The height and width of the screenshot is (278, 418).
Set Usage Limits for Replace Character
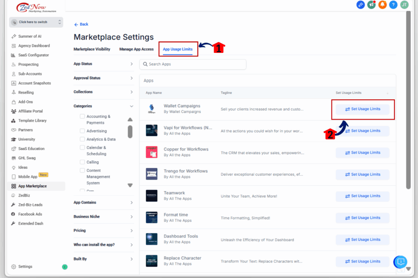coord(362,262)
